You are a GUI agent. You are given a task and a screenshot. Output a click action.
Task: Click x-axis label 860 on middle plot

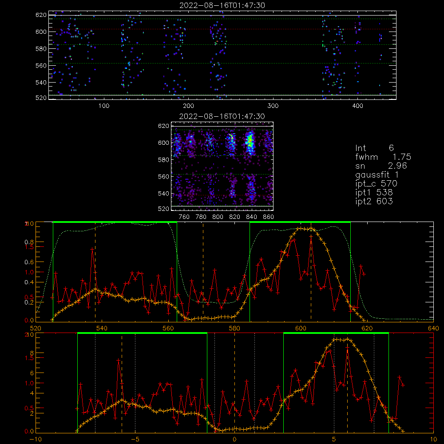(269, 217)
